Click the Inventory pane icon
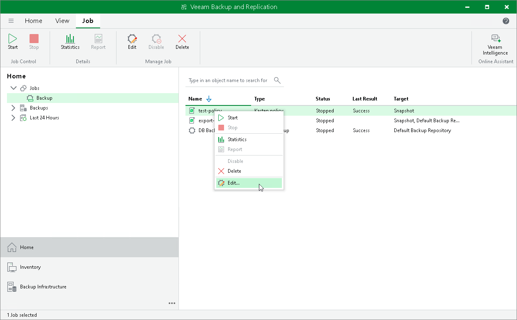This screenshot has height=320, width=517. (x=12, y=267)
